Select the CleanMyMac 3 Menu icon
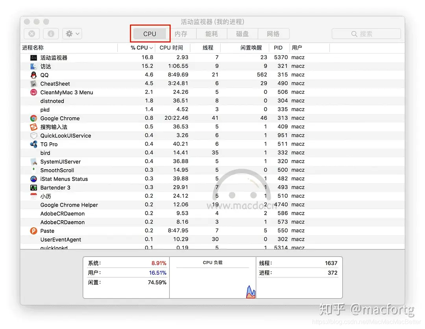Screen dimensions: 425x329 point(33,92)
